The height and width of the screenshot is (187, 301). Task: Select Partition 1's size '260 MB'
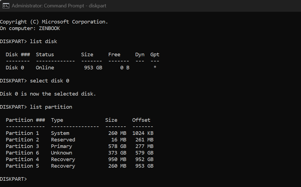pyautogui.click(x=117, y=133)
